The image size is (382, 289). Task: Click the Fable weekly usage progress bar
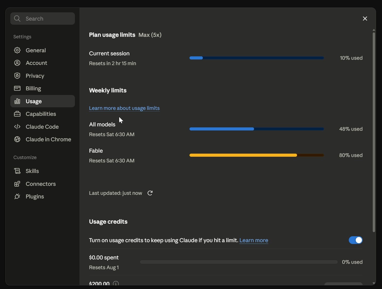click(x=257, y=155)
